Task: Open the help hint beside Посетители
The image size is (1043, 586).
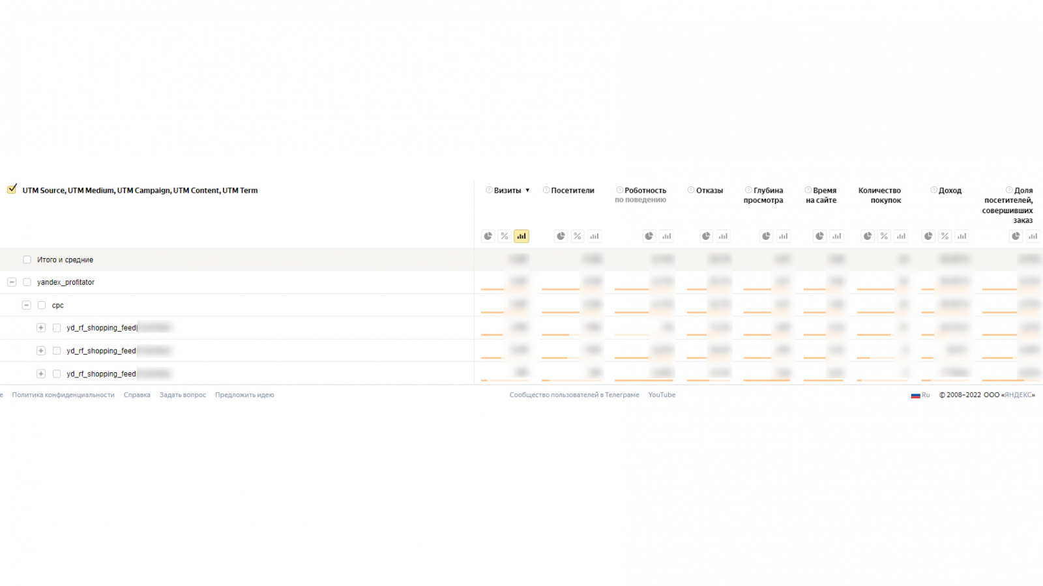Action: point(546,190)
